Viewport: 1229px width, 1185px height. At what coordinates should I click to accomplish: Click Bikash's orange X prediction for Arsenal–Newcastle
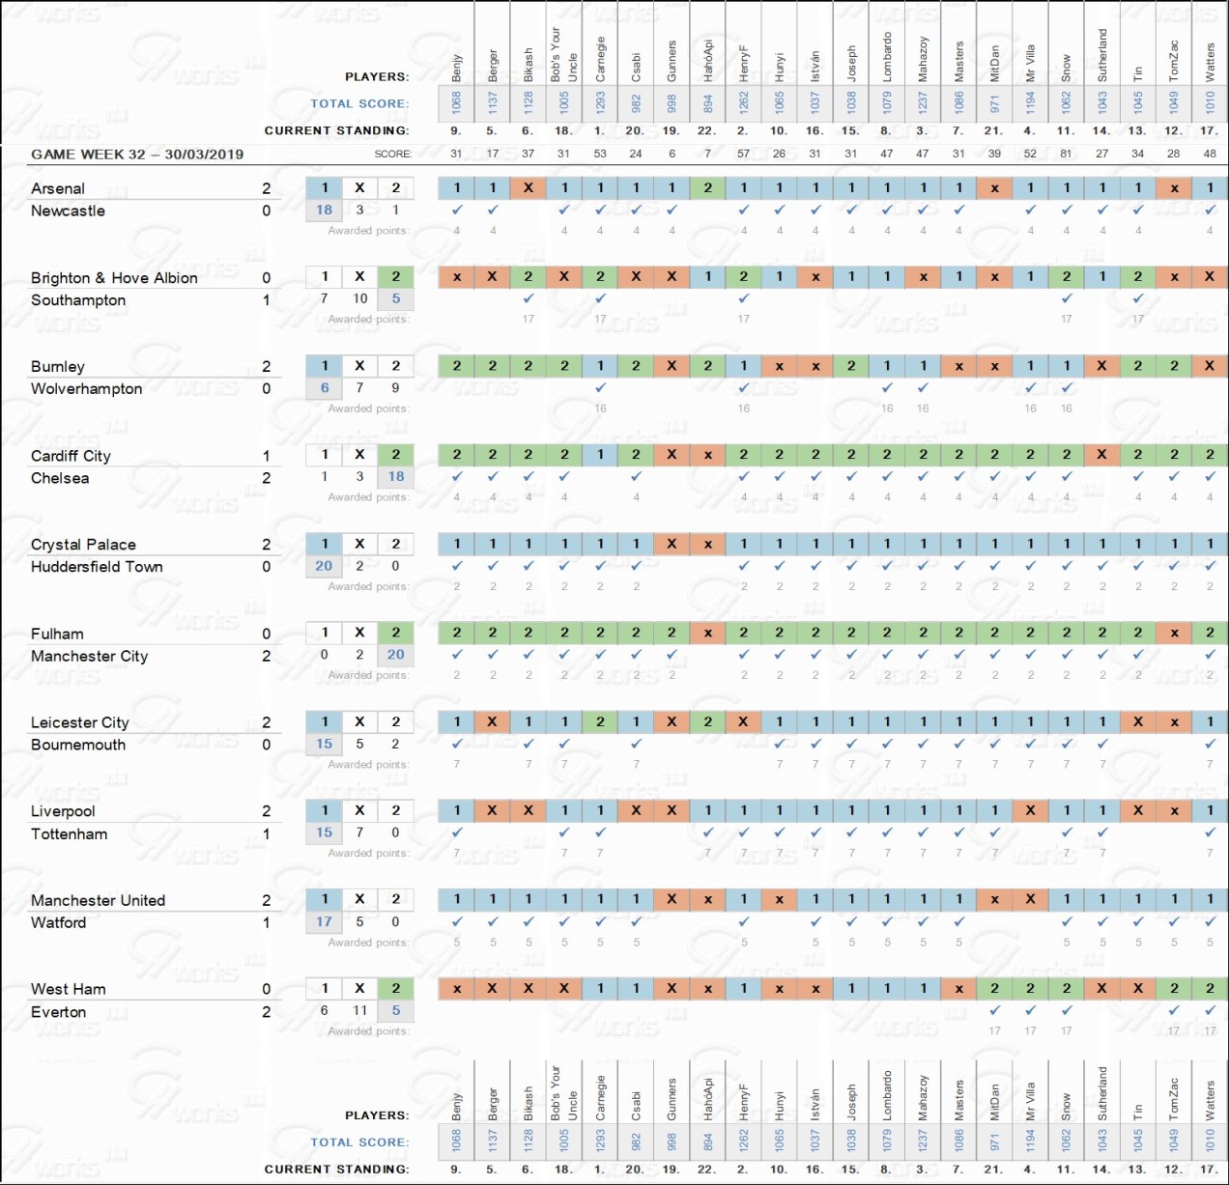click(x=529, y=188)
